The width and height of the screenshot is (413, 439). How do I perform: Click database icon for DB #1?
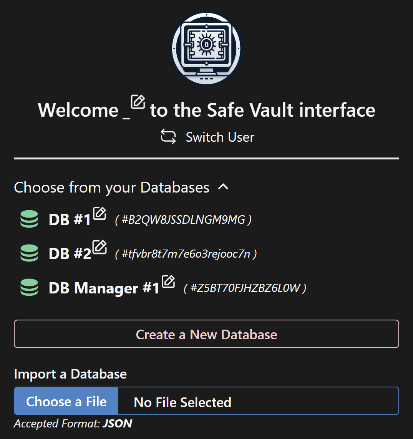[29, 219]
